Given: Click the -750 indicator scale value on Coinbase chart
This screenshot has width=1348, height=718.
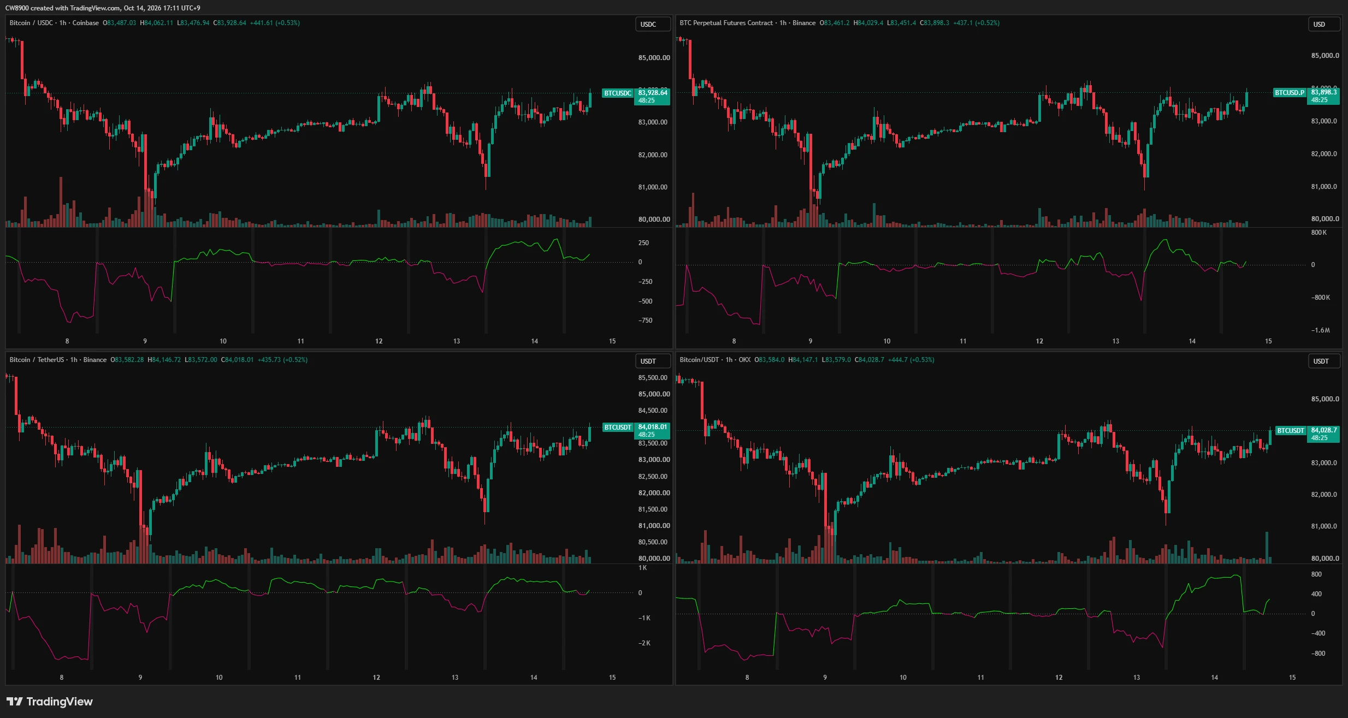Looking at the screenshot, I should [645, 321].
